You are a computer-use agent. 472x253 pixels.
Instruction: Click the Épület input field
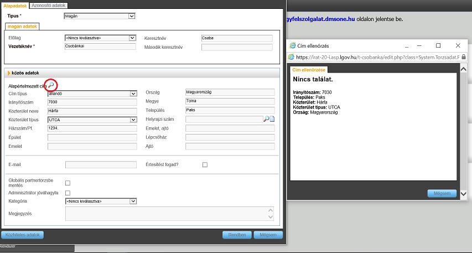tap(92, 138)
